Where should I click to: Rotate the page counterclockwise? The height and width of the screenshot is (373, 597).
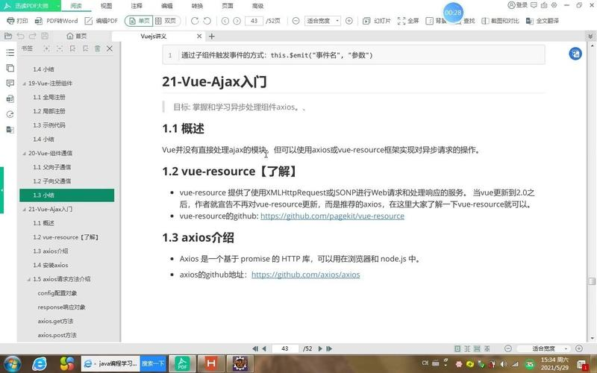(x=207, y=21)
